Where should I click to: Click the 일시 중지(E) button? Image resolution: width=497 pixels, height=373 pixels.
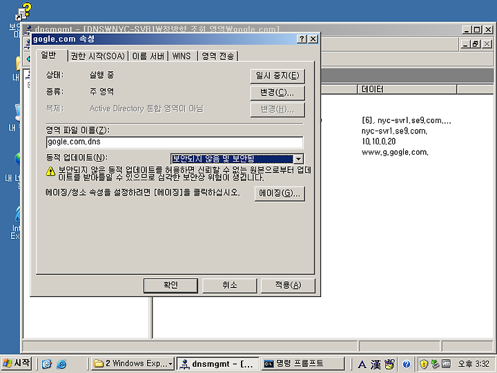coord(277,76)
